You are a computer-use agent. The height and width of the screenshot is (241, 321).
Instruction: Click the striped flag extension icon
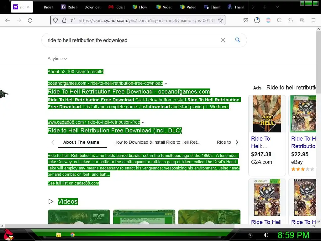click(x=268, y=20)
